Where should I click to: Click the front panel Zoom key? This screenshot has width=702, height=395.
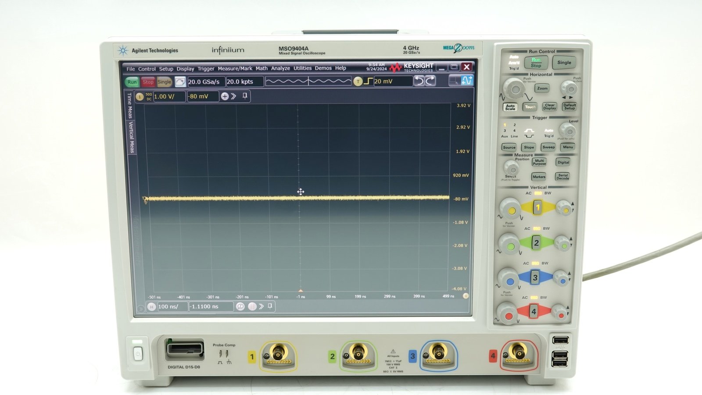(x=543, y=89)
